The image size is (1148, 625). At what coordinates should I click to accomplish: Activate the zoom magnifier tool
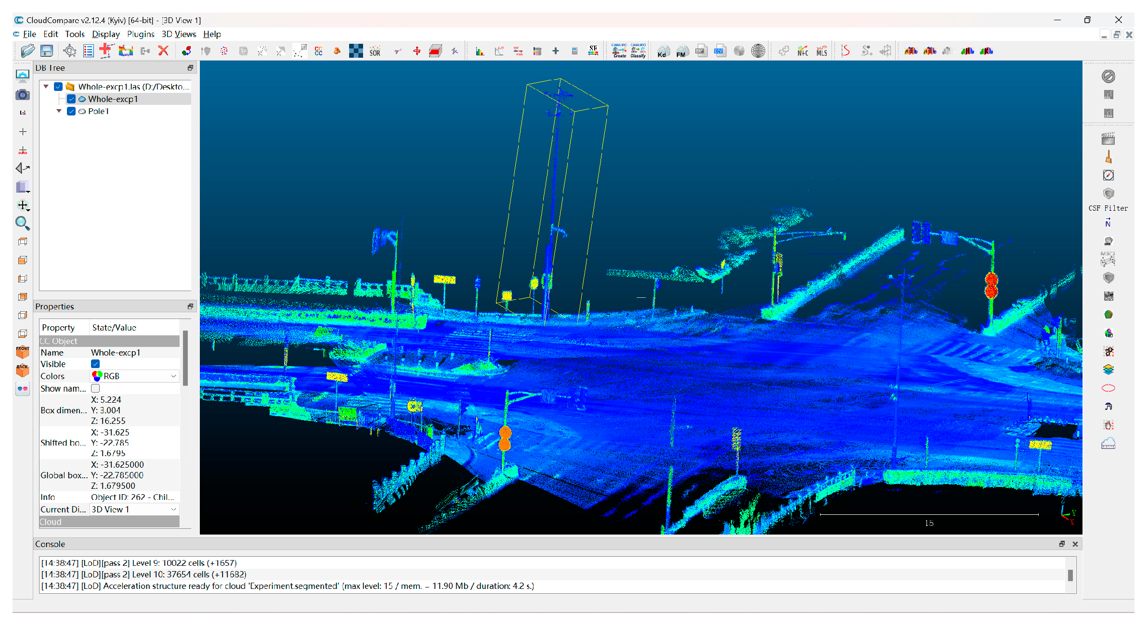[22, 223]
